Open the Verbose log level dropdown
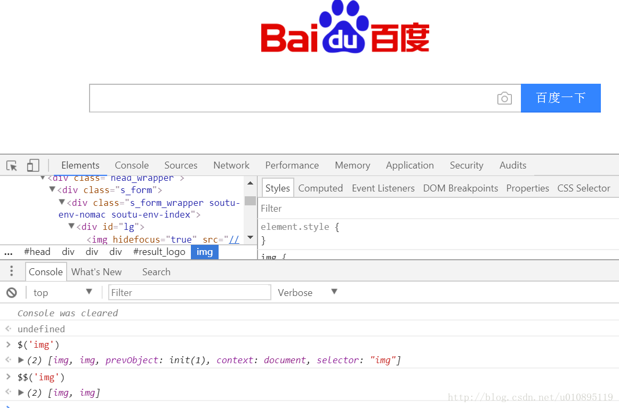This screenshot has width=619, height=408. pyautogui.click(x=308, y=293)
